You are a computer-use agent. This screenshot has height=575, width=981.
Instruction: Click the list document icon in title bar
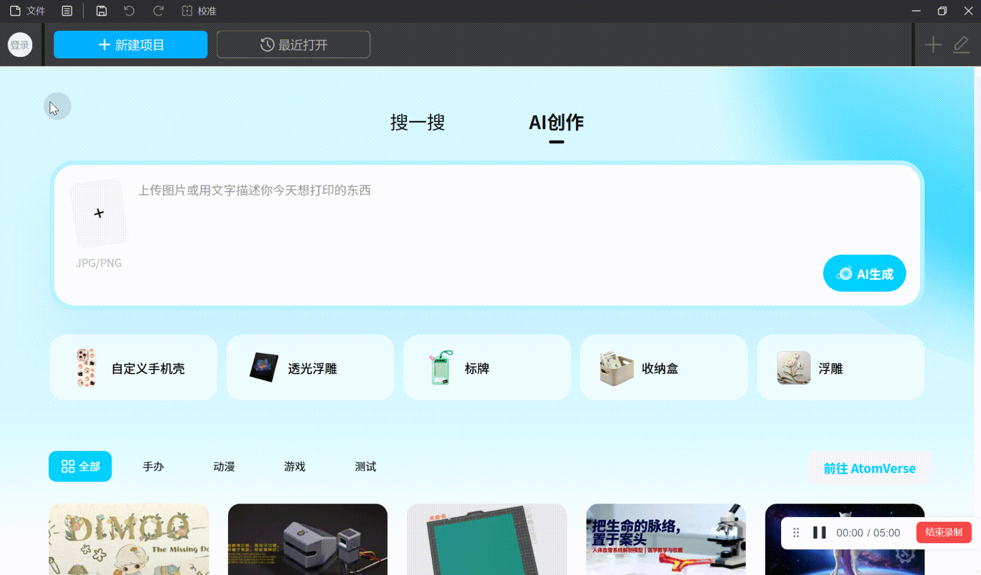click(x=67, y=11)
